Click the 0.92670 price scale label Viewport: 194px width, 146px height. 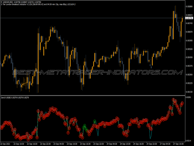tap(189, 32)
